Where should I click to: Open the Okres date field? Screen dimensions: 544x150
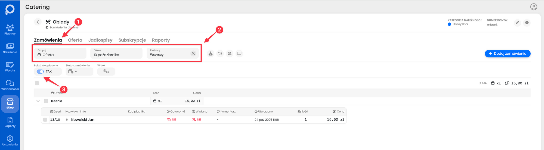(116, 53)
